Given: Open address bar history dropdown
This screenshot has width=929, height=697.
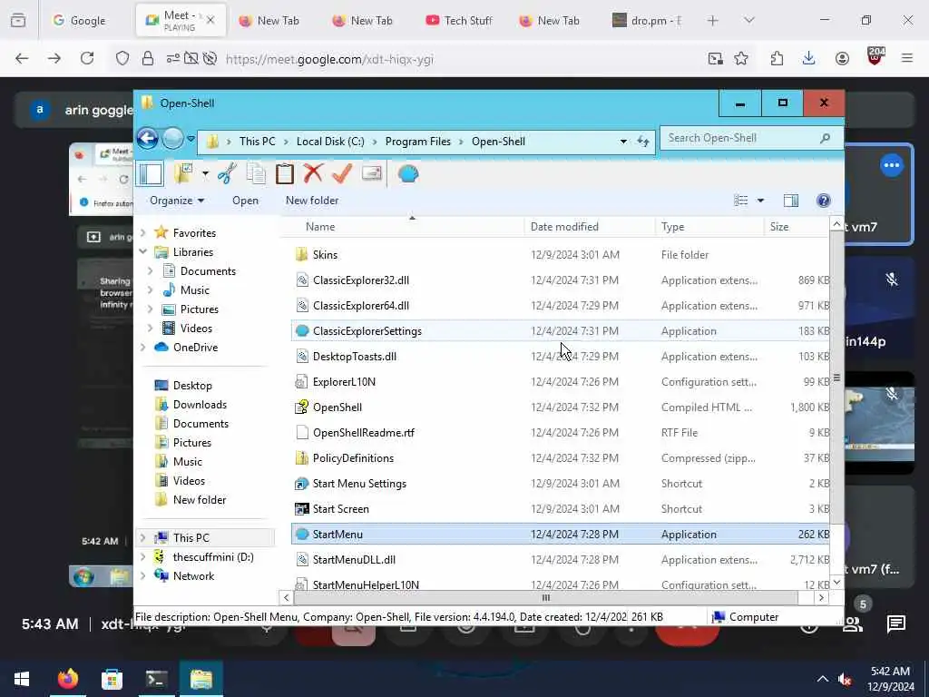Looking at the screenshot, I should (x=623, y=141).
